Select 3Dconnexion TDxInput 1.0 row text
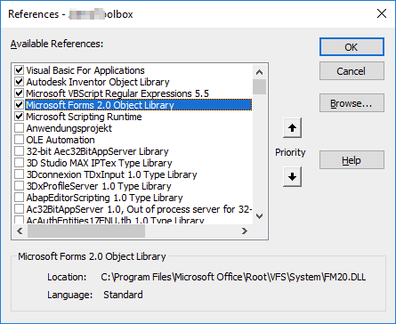This screenshot has width=396, height=324. pyautogui.click(x=111, y=174)
